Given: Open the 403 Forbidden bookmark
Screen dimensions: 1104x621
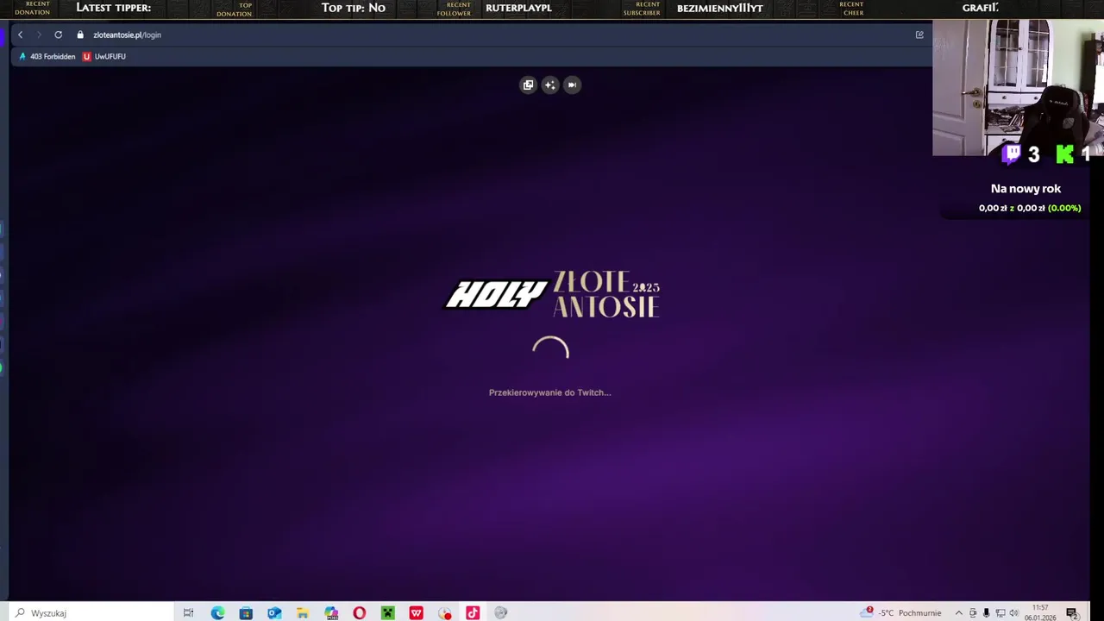Looking at the screenshot, I should pyautogui.click(x=47, y=56).
